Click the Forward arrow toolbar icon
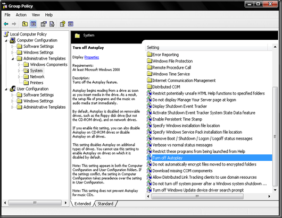 click(14, 24)
